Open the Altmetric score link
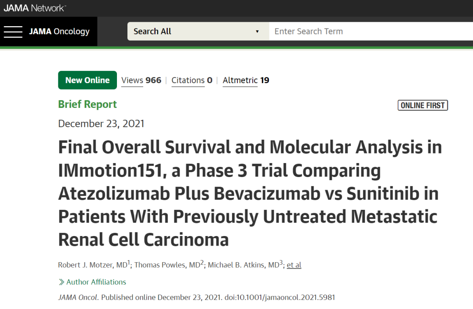The width and height of the screenshot is (473, 309). point(246,80)
